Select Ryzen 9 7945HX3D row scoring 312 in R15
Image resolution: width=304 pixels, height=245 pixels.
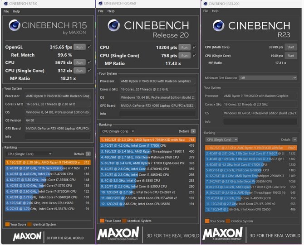48,163
